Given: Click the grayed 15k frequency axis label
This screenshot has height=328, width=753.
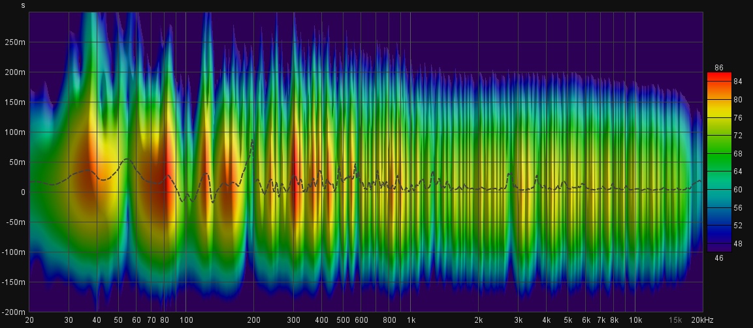Looking at the screenshot, I should [675, 321].
